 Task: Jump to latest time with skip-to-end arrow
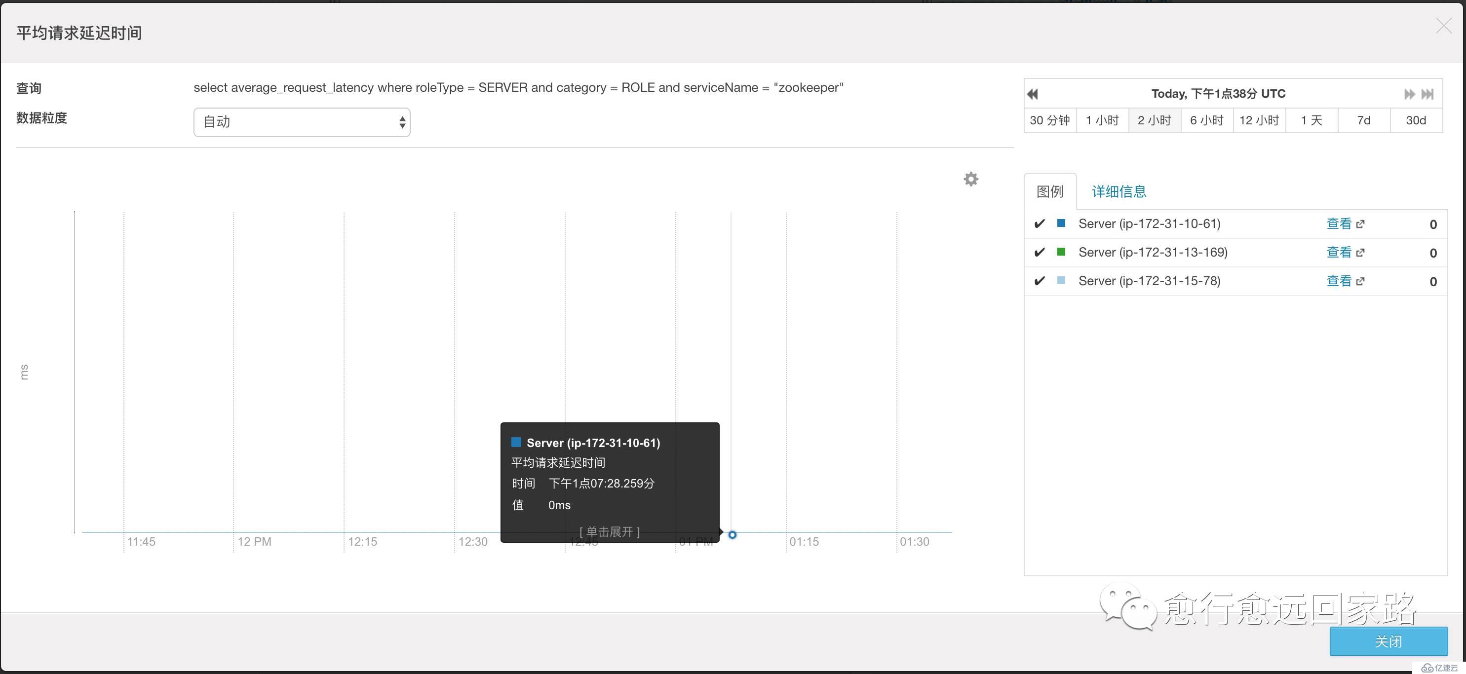pyautogui.click(x=1427, y=94)
